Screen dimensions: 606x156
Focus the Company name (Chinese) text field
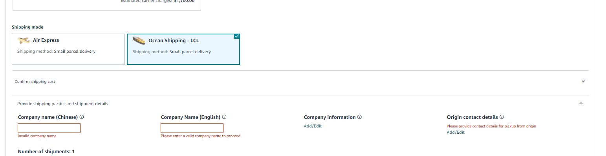click(49, 128)
